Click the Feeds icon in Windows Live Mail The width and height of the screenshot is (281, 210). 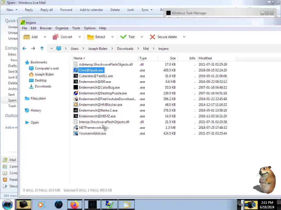(5, 180)
